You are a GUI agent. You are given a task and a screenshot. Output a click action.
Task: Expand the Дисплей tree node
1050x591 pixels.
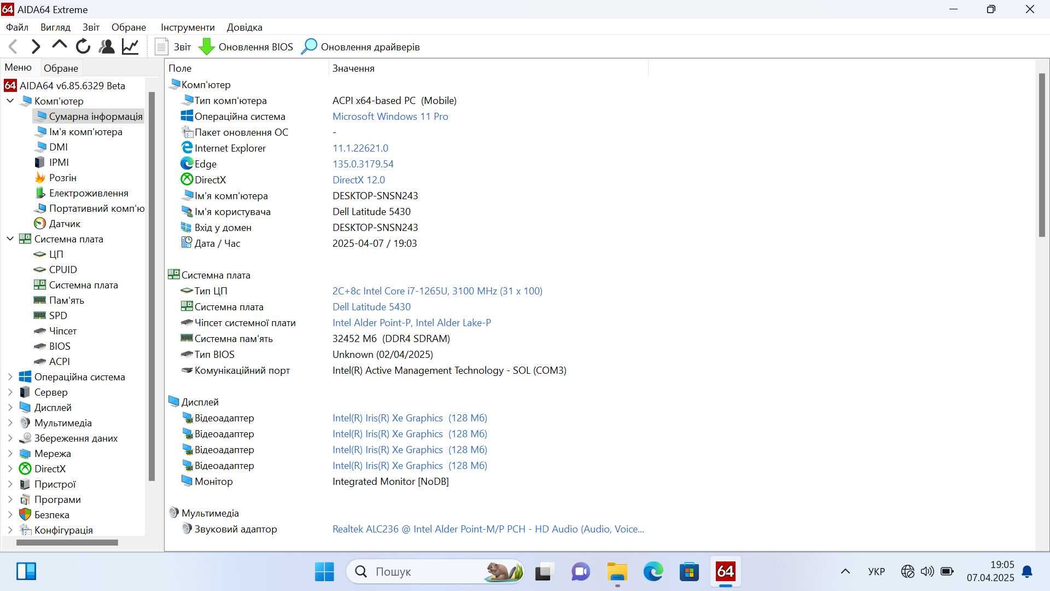click(10, 407)
